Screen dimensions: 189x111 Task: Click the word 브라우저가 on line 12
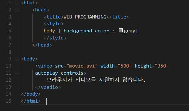(x=60, y=80)
